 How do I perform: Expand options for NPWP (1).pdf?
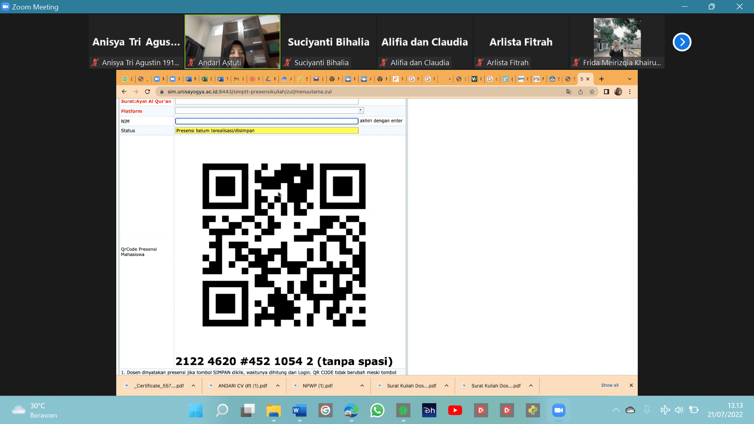point(362,386)
